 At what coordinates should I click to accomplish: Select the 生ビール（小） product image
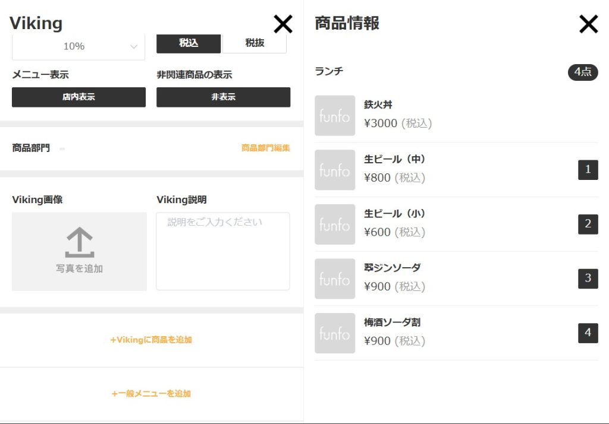[335, 224]
